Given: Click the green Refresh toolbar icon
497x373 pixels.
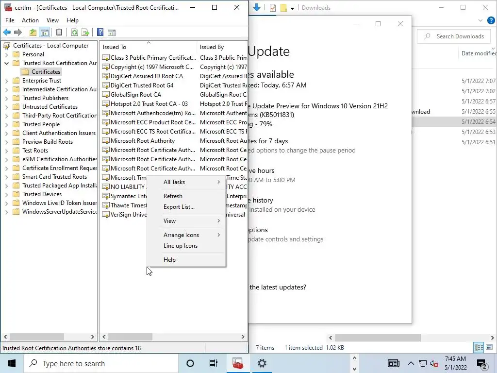Looking at the screenshot, I should [x=74, y=33].
